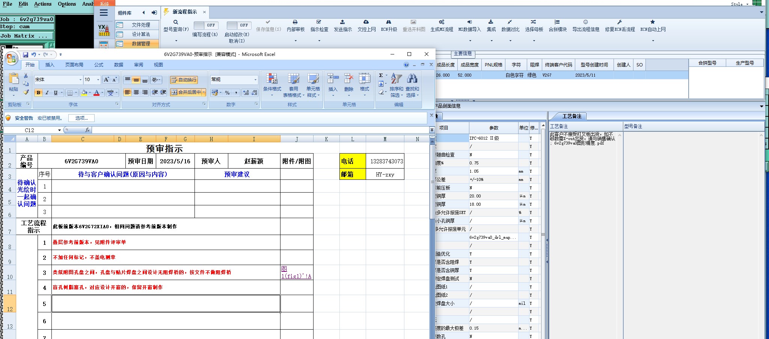This screenshot has height=339, width=769.
Task: Apply right text alignment
Action: (x=145, y=92)
